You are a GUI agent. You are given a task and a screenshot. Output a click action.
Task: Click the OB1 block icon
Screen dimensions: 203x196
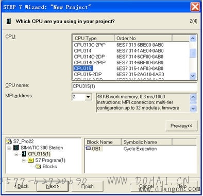[x=88, y=148]
